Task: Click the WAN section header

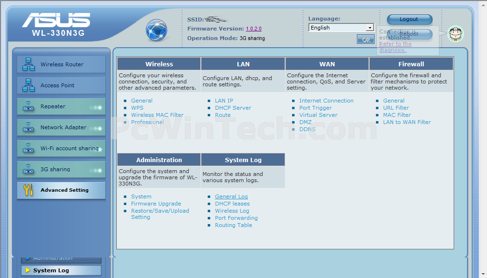Action: [327, 64]
